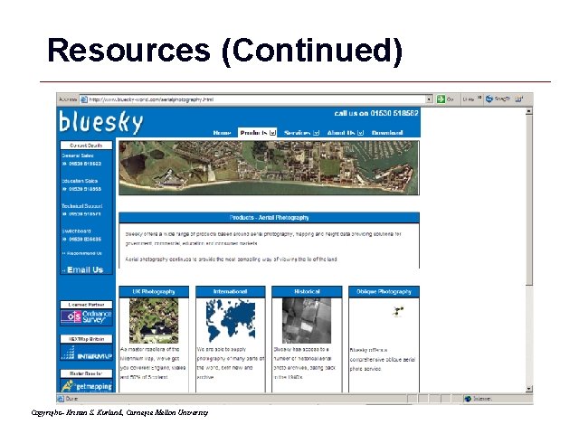Click the icon right of SnagIt in the toolbar
The height and width of the screenshot is (434, 579).
(519, 99)
